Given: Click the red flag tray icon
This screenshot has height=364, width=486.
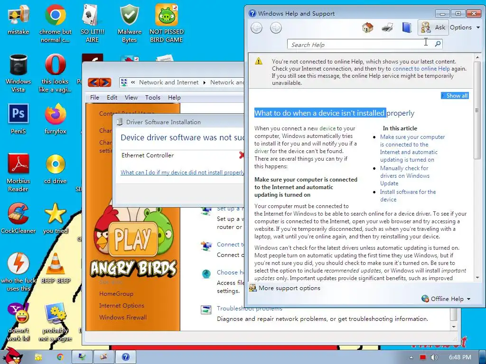Looking at the screenshot, I should click(x=423, y=357).
